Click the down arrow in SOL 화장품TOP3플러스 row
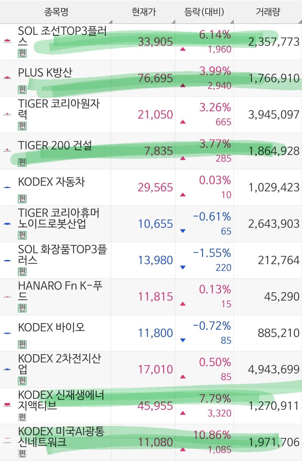The width and height of the screenshot is (302, 464). [x=183, y=267]
